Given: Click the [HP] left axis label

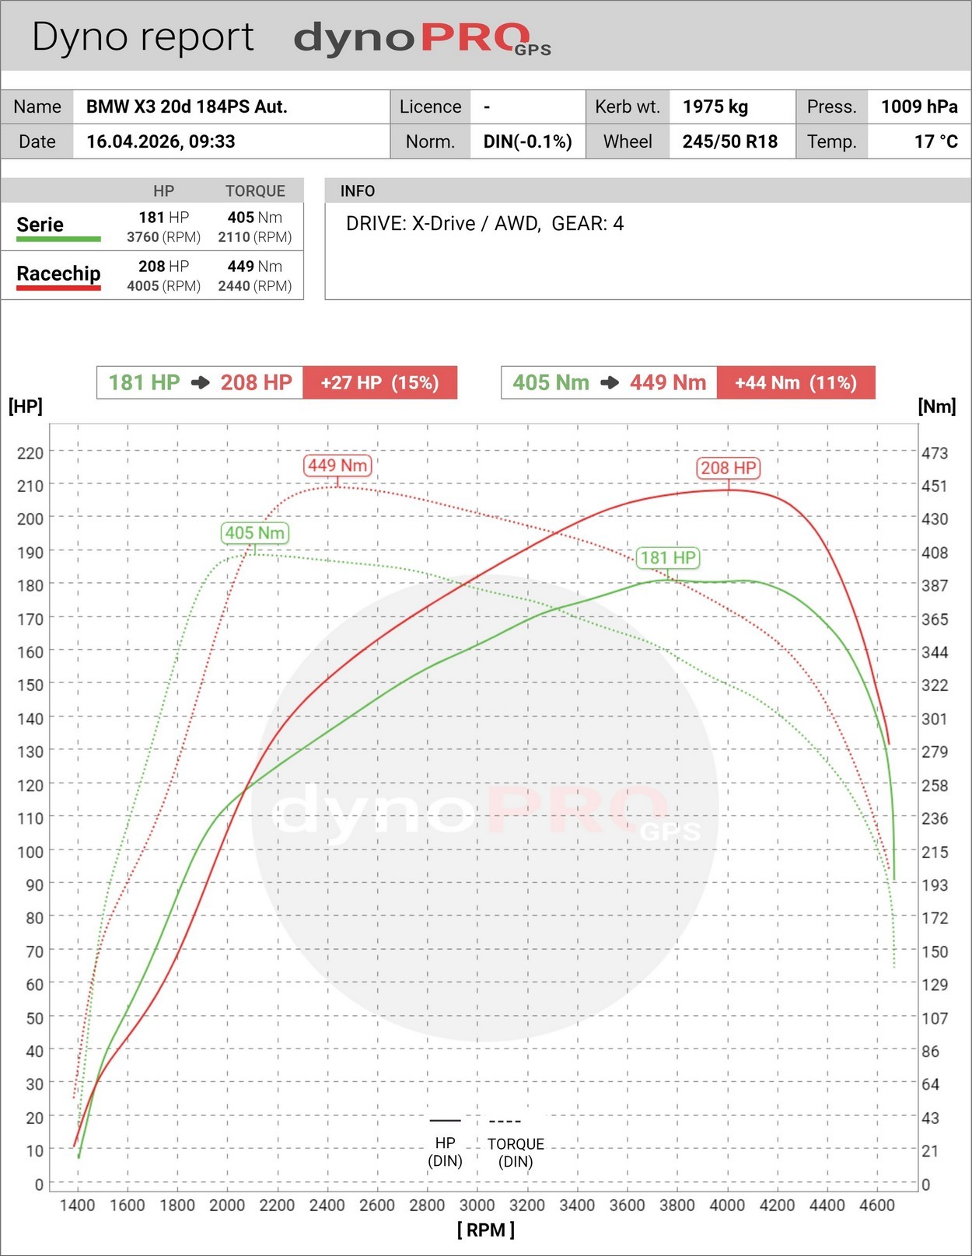Looking at the screenshot, I should coord(26,406).
